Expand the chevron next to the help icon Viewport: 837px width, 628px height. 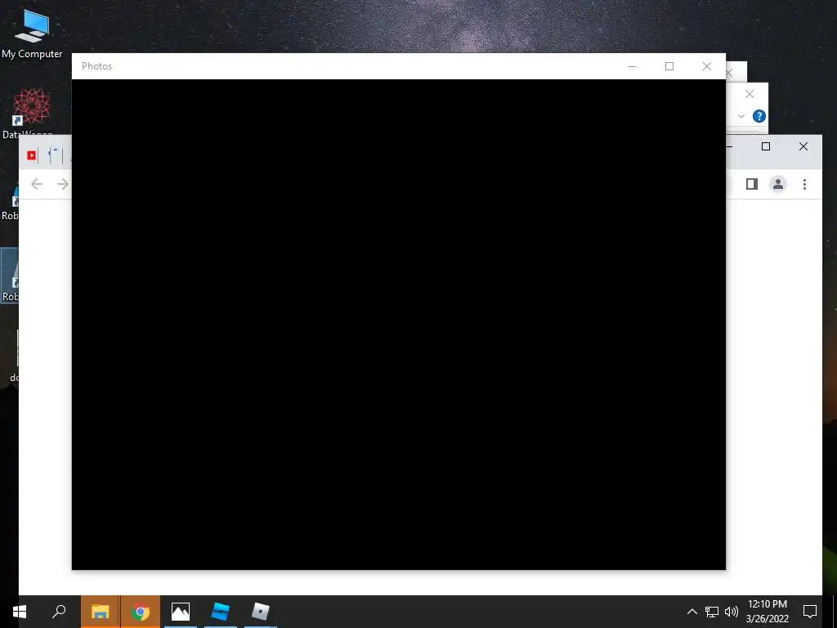pos(741,116)
